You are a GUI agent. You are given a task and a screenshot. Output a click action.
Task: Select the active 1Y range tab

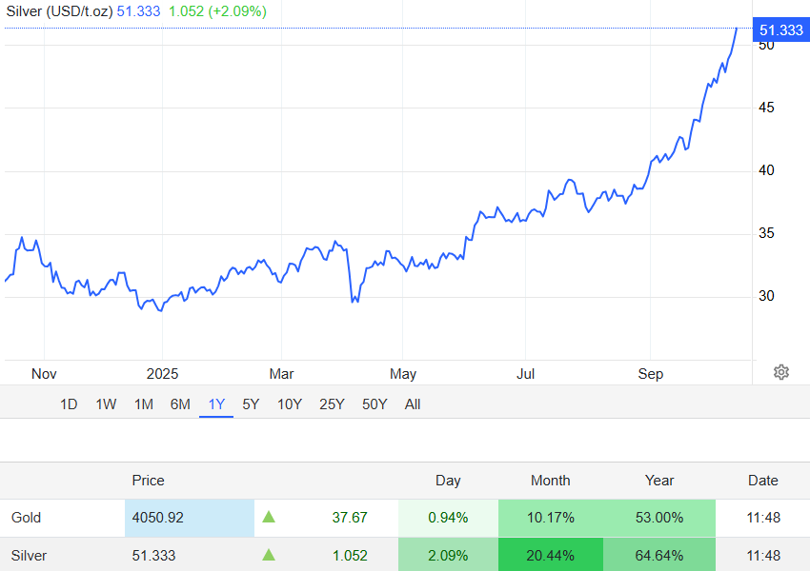[x=216, y=404]
